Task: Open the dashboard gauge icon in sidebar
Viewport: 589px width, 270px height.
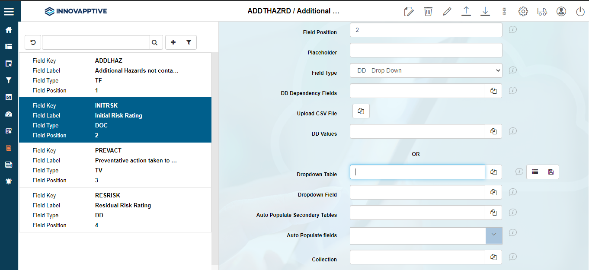Action: 9,114
